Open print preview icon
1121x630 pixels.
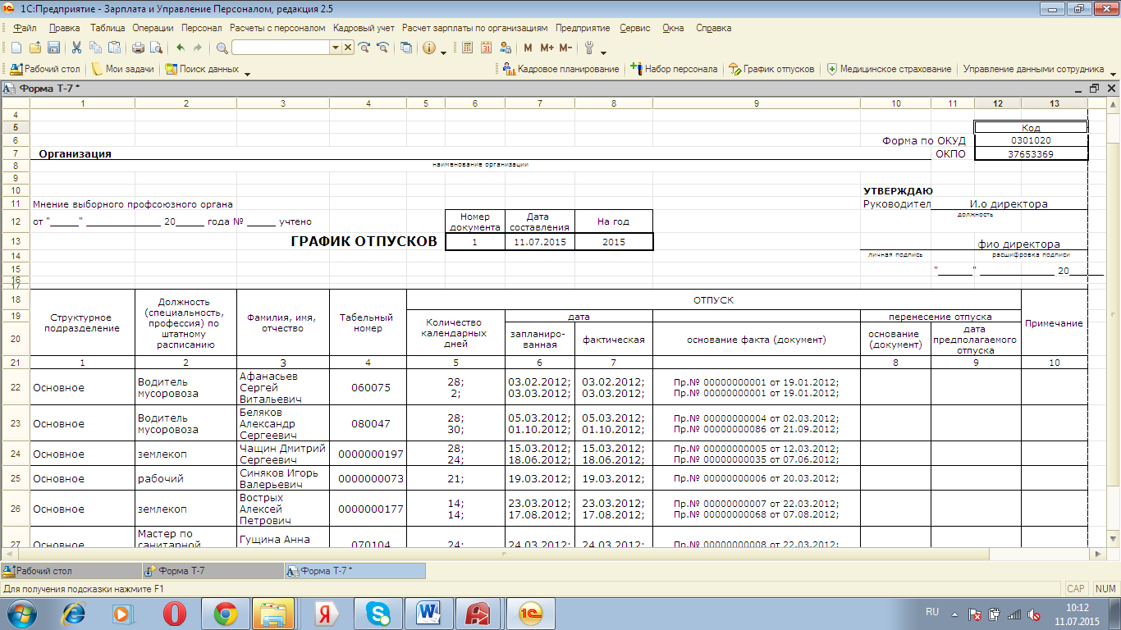[x=156, y=48]
